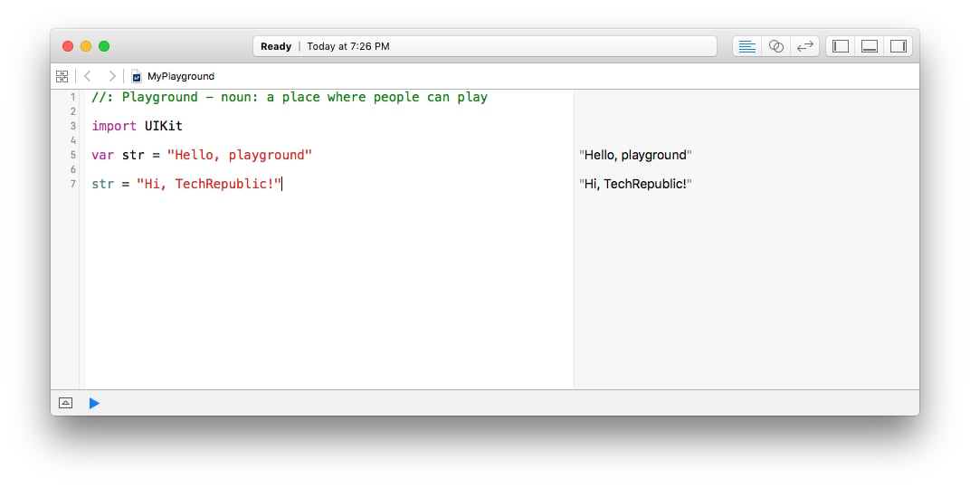
Task: Show the assistant editor
Action: (775, 46)
